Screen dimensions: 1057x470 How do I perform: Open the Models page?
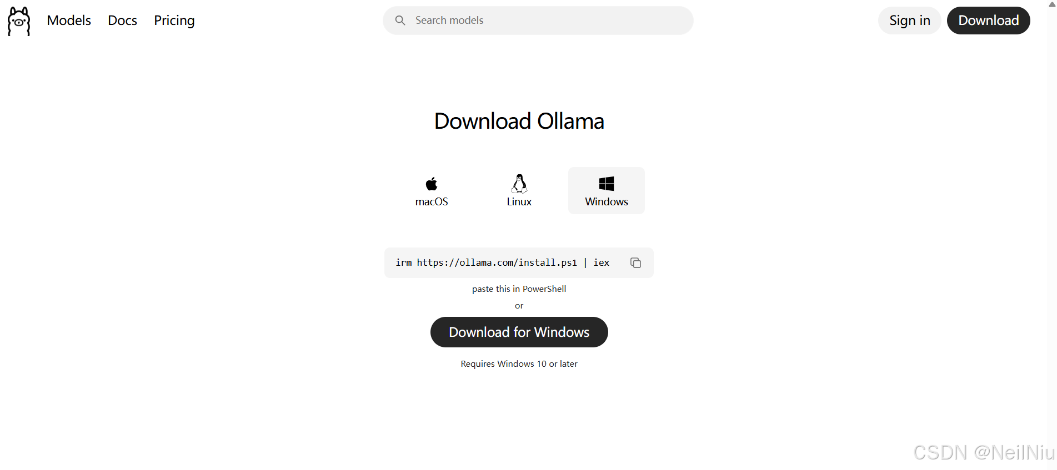pos(69,21)
